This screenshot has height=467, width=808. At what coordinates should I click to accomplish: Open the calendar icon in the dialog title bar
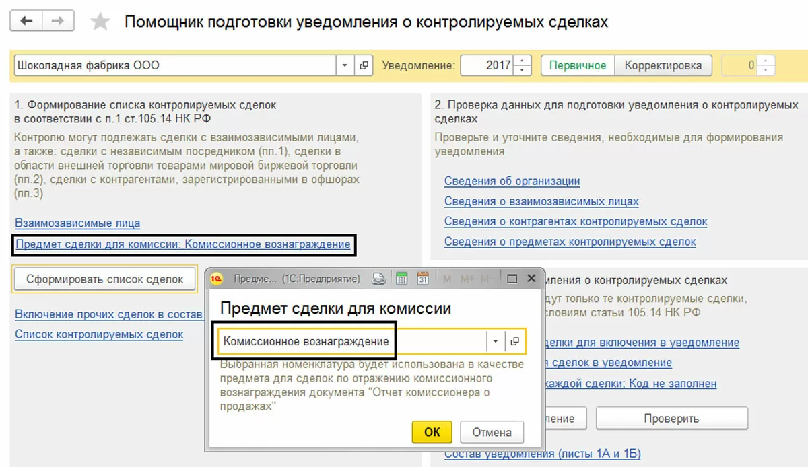[424, 279]
